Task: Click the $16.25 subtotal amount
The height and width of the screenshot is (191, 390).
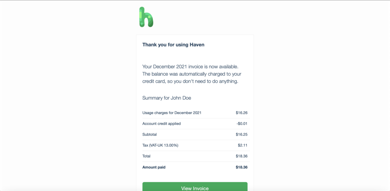Action: pyautogui.click(x=241, y=135)
